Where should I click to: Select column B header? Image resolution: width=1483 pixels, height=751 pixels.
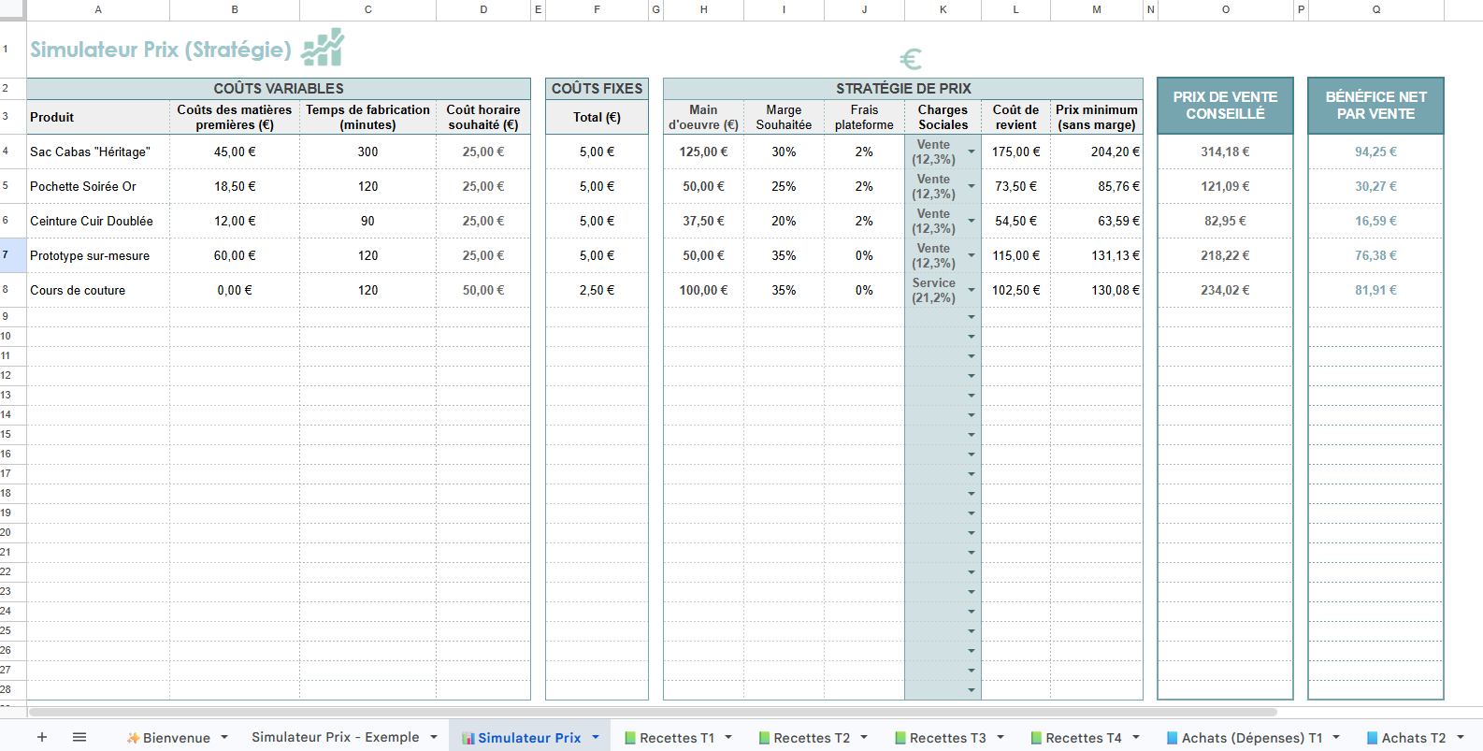[235, 9]
